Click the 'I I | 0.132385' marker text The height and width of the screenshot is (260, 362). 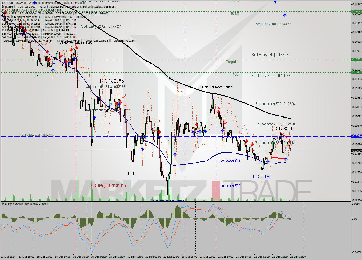pos(111,81)
